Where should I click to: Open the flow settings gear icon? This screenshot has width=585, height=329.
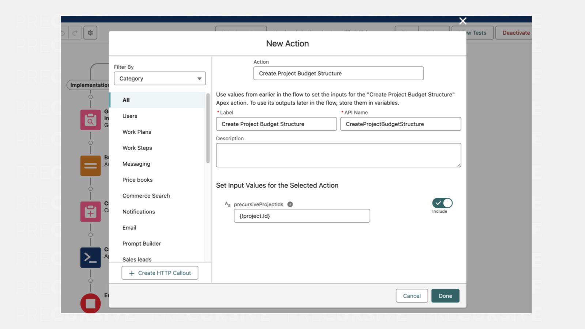(x=90, y=33)
